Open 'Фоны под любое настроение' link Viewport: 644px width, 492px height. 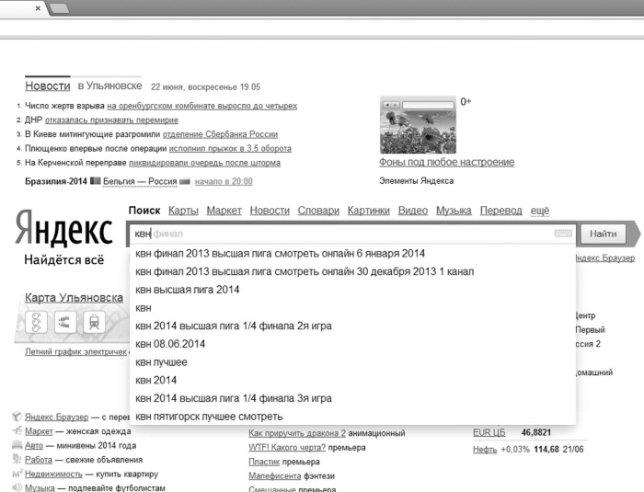tap(446, 162)
